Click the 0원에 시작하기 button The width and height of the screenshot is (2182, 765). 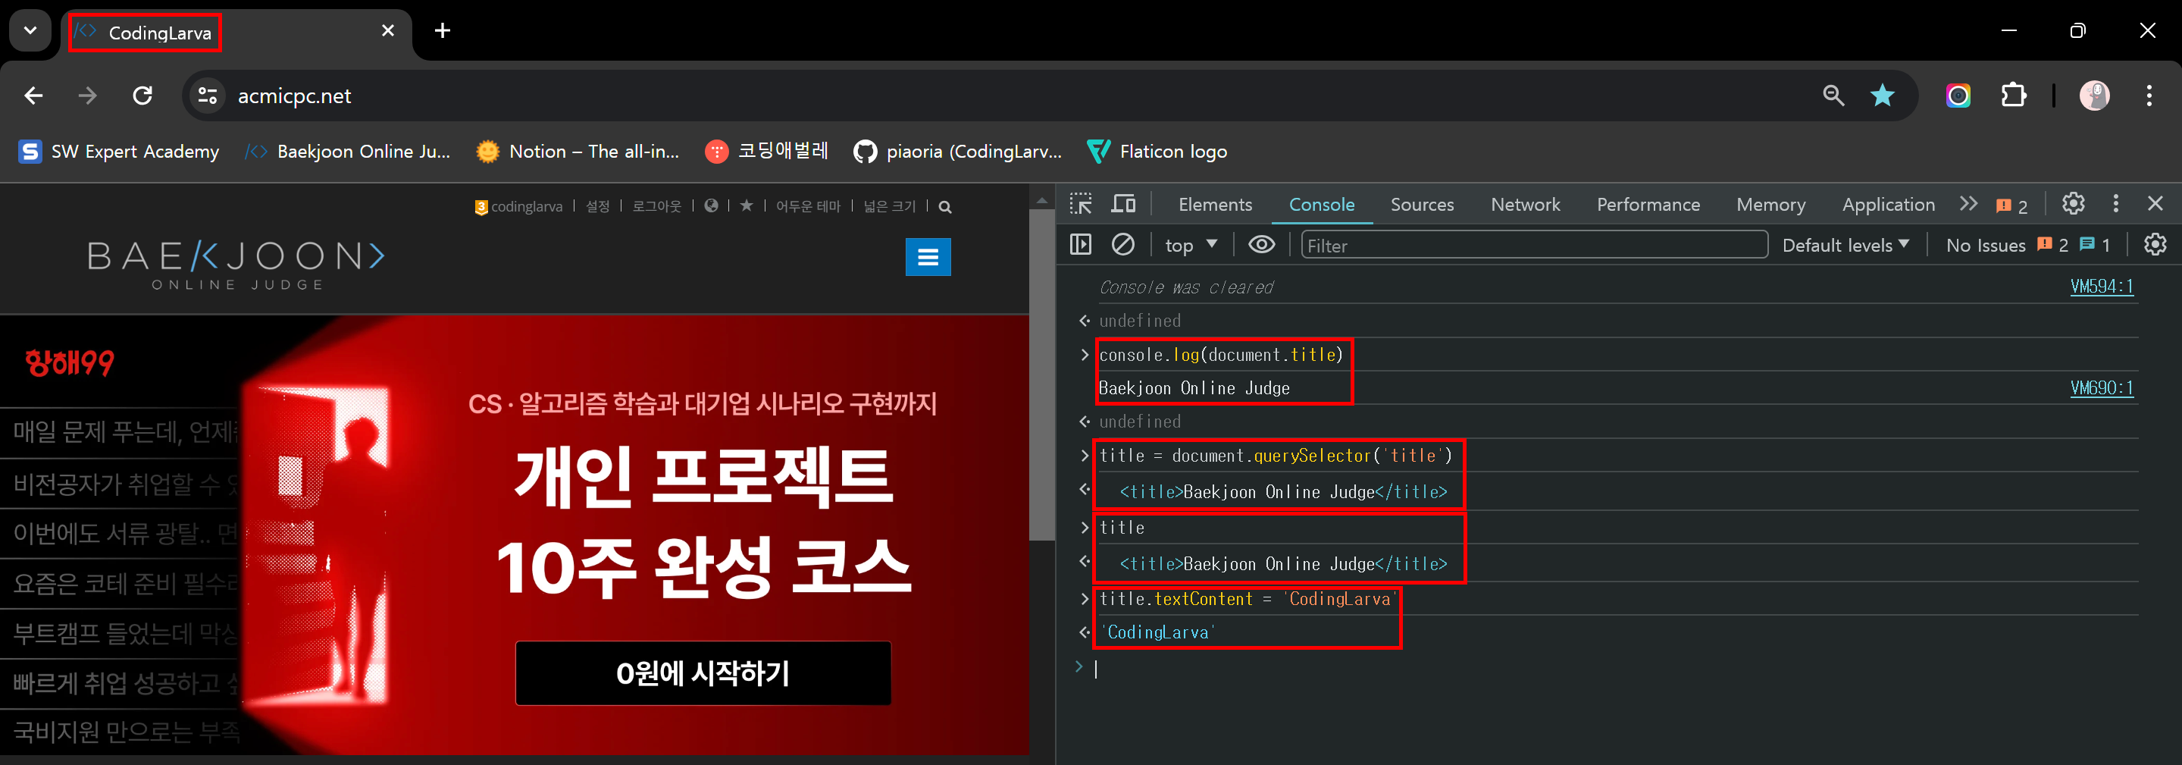pyautogui.click(x=703, y=673)
